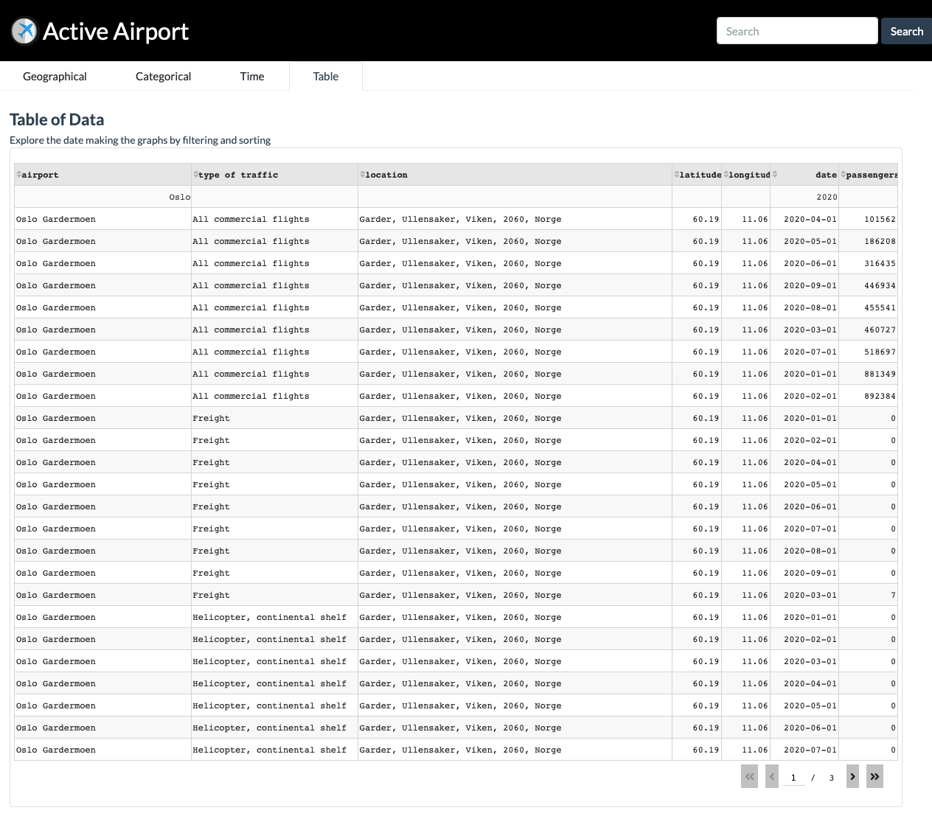Focus the Search input field

tap(797, 31)
